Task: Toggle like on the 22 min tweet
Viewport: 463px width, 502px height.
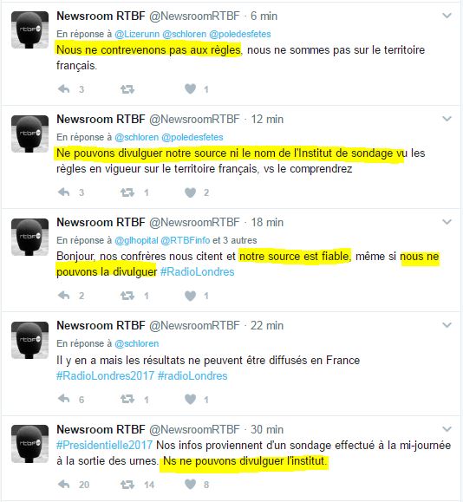Action: tap(190, 399)
